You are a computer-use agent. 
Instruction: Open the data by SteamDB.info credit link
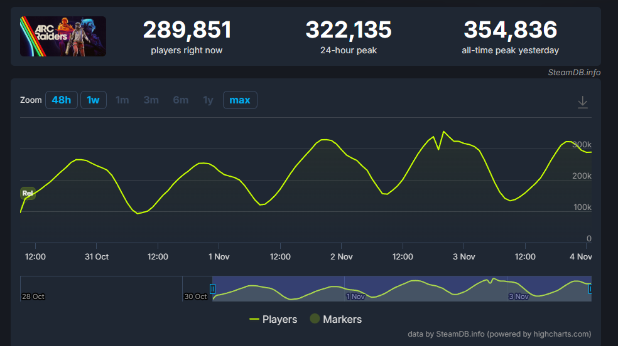coord(499,334)
